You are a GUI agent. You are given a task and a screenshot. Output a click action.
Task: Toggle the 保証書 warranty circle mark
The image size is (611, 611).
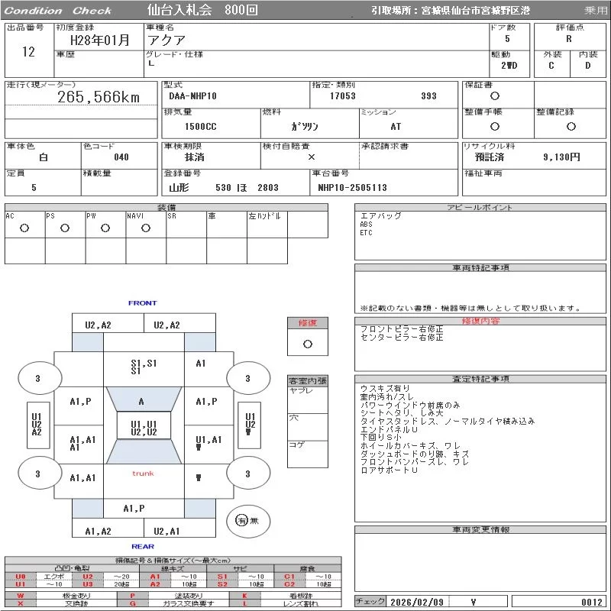click(x=495, y=96)
